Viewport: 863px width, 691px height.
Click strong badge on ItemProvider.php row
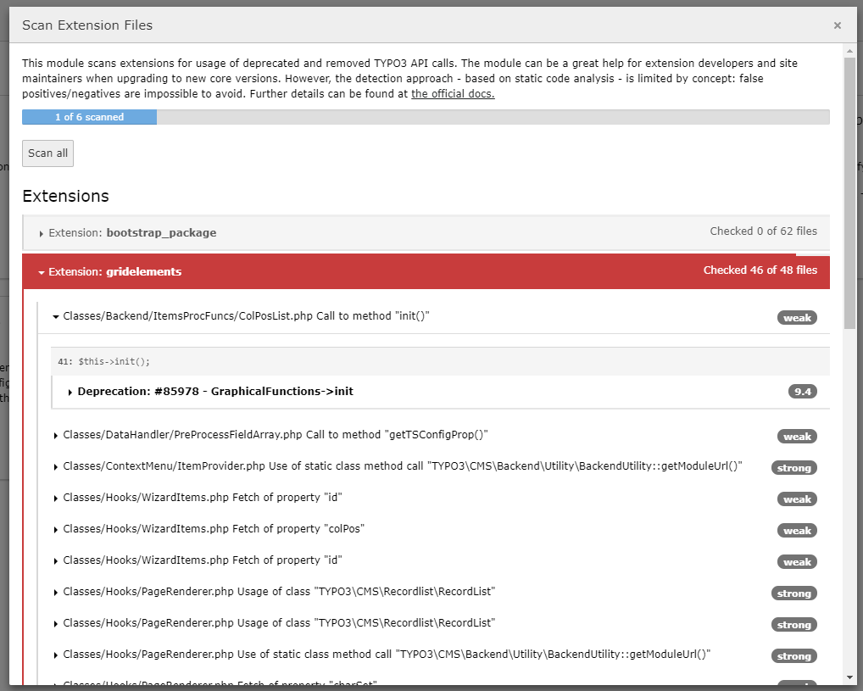(x=793, y=468)
